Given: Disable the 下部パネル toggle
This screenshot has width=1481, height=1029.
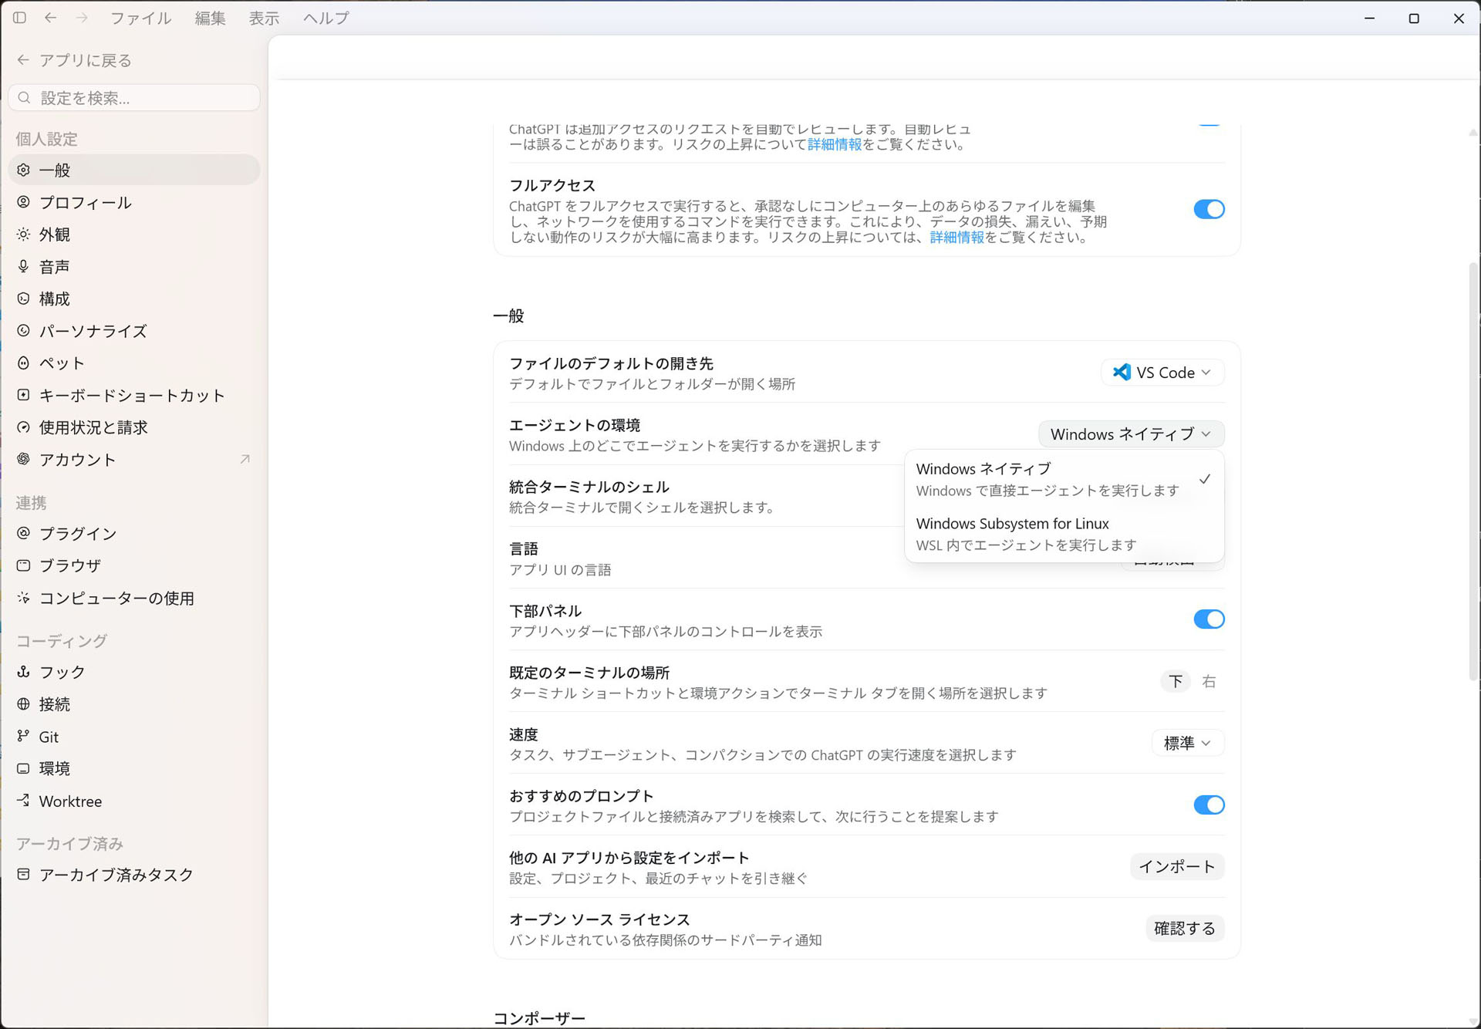Looking at the screenshot, I should [1209, 619].
